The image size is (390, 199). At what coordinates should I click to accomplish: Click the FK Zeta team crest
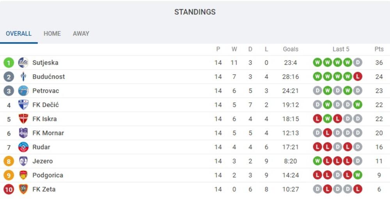click(x=23, y=189)
